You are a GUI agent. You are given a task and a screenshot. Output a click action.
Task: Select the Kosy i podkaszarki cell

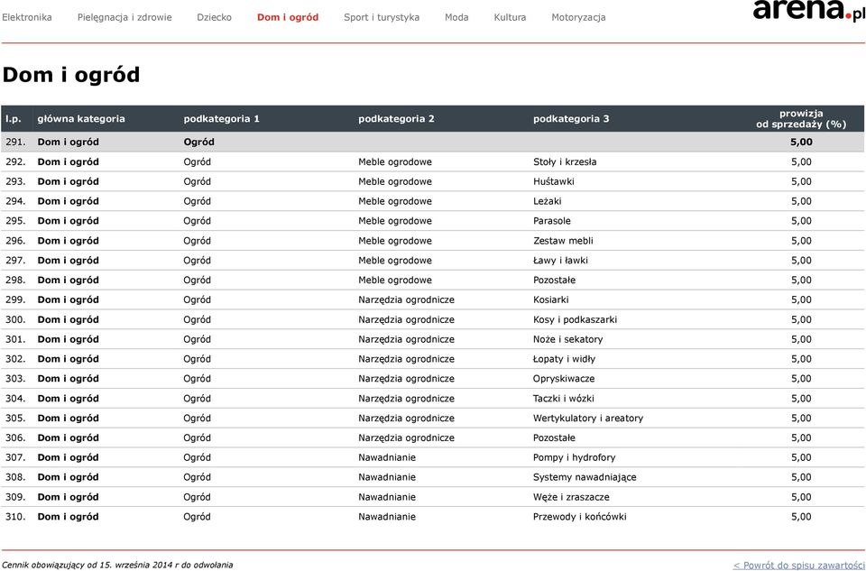coord(575,319)
